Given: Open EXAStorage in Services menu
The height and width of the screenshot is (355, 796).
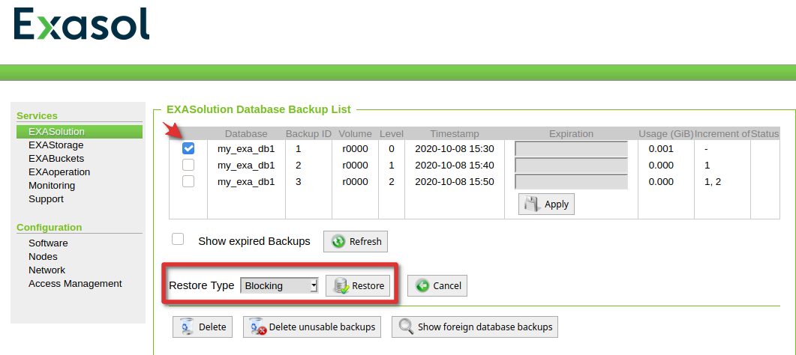Looking at the screenshot, I should 56,145.
